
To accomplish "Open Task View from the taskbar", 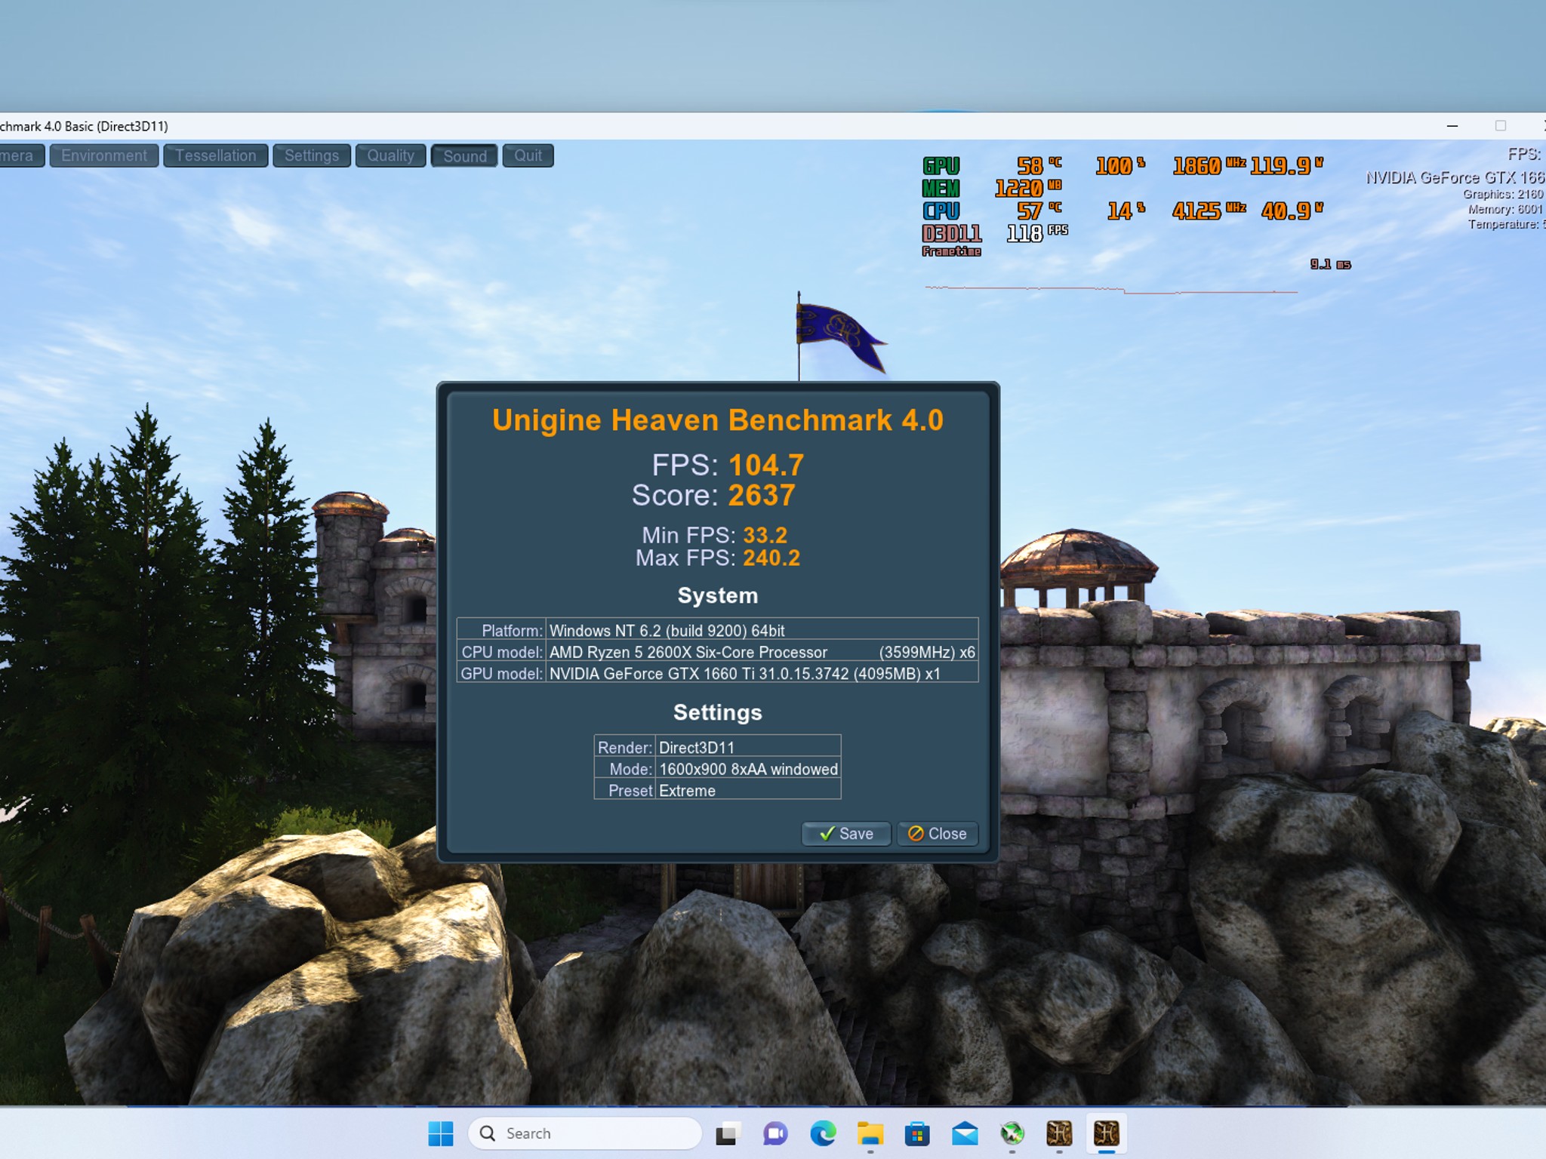I will tap(727, 1133).
